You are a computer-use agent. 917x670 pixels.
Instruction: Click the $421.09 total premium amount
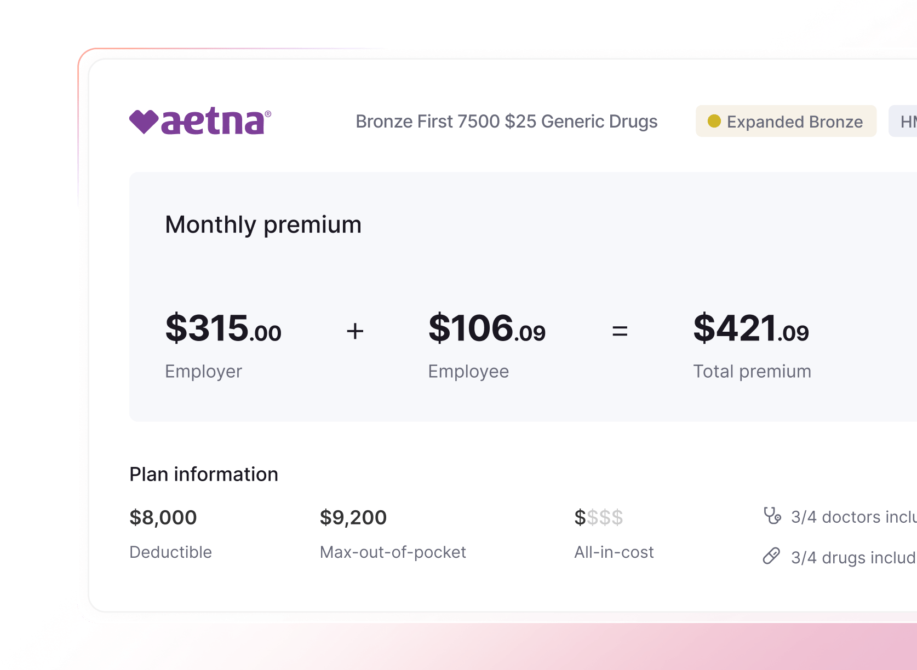pos(750,328)
